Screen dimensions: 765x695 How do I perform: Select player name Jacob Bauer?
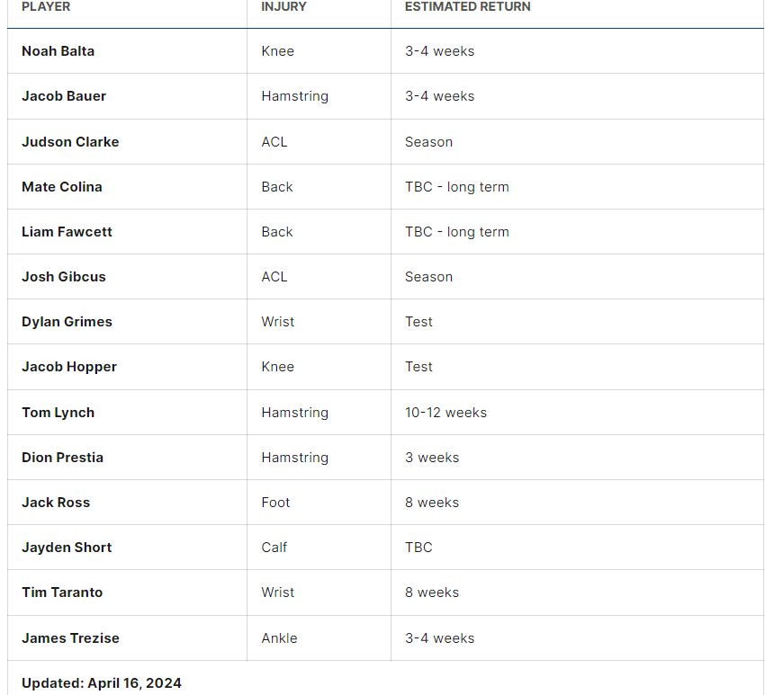64,96
